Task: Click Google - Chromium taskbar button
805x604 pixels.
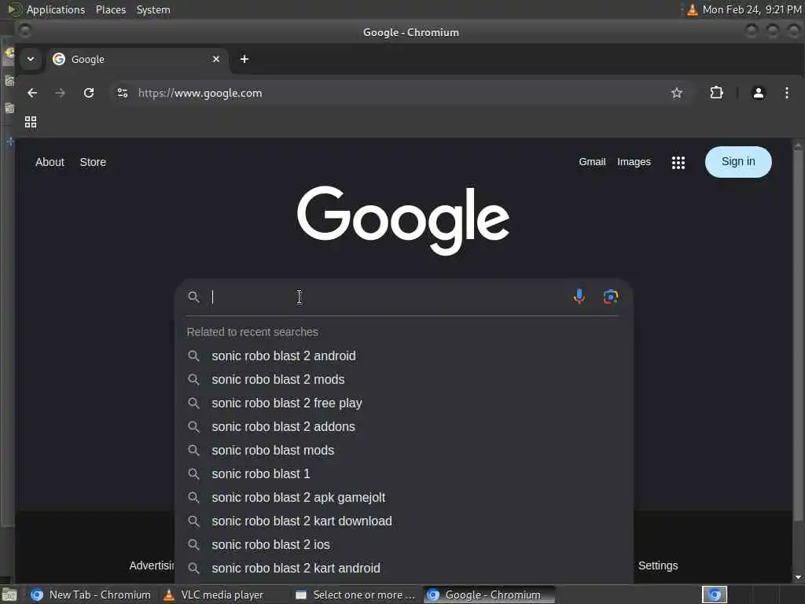Action: pos(489,595)
